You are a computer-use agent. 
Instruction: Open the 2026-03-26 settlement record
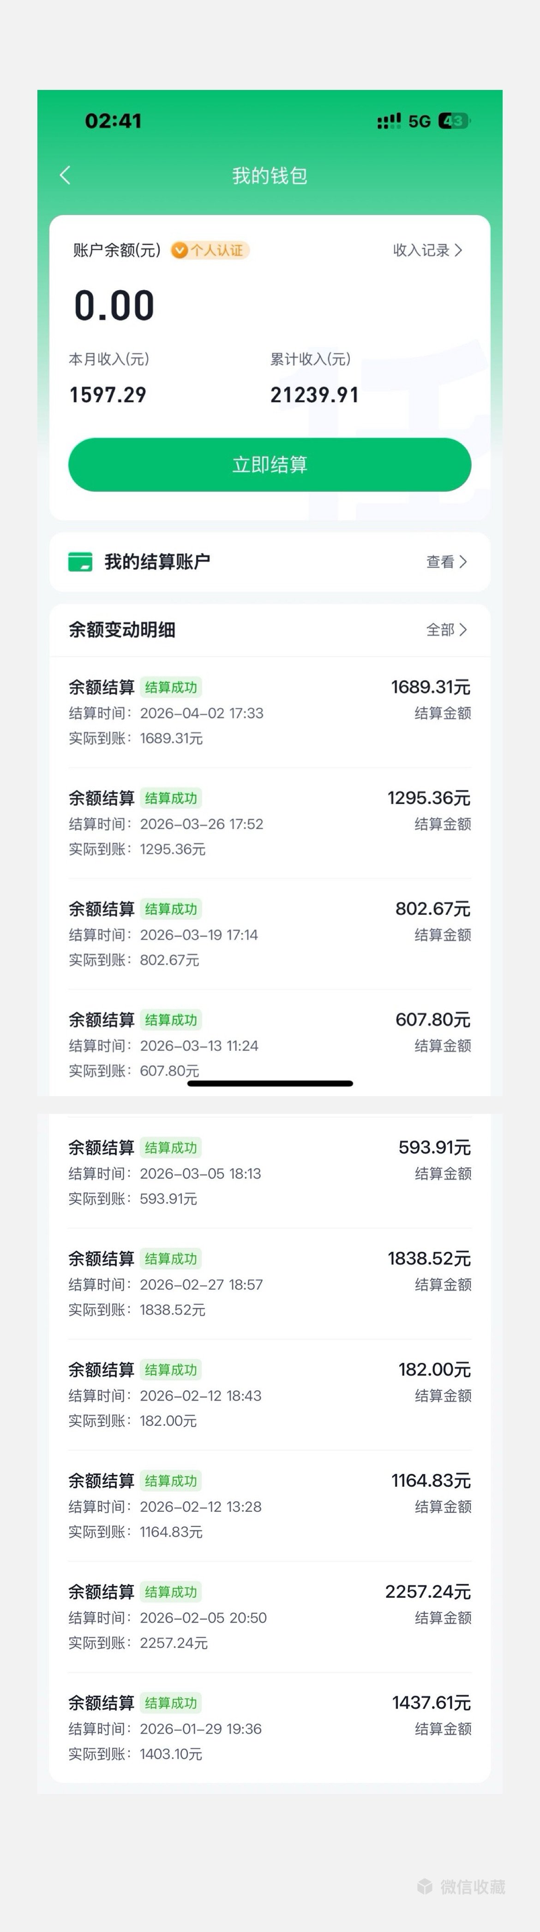click(270, 823)
